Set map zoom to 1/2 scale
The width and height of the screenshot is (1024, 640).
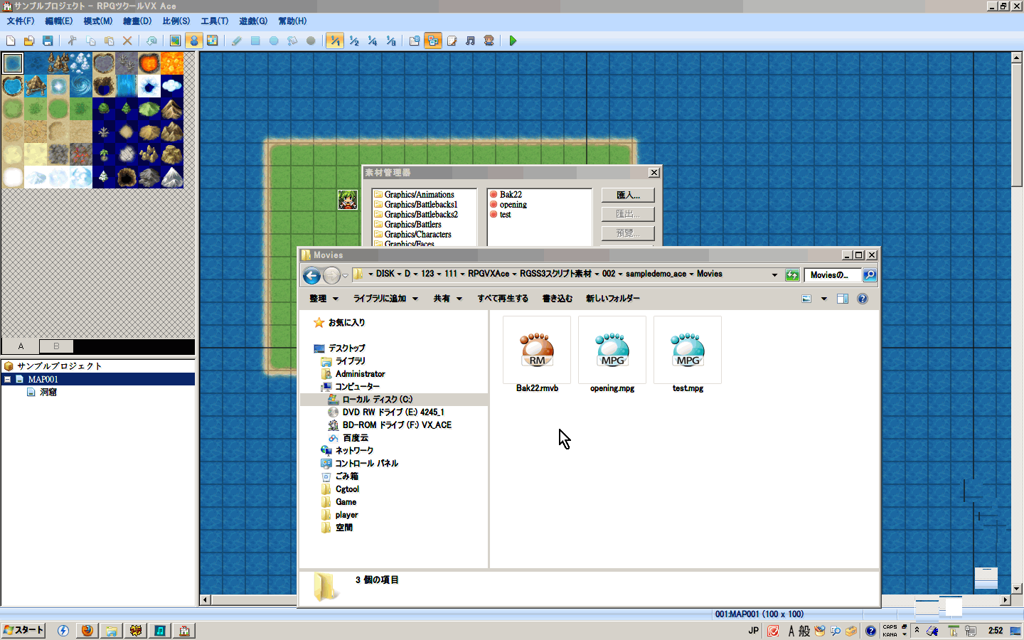(x=353, y=41)
